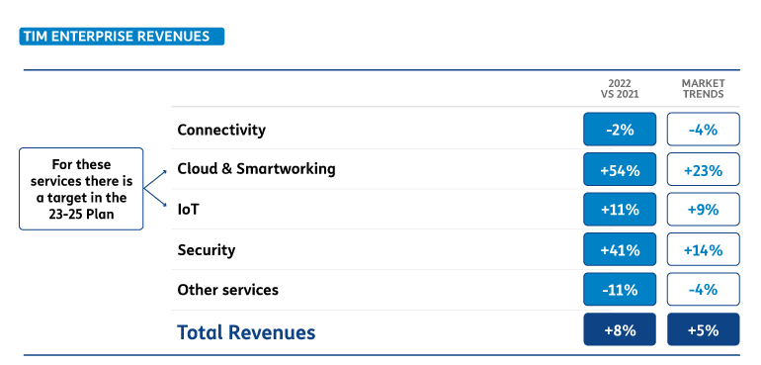Click the +8% Total Revenues box
Screen dimensions: 761x365
[620, 329]
